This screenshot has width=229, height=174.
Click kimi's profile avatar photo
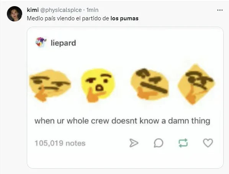[x=15, y=14]
